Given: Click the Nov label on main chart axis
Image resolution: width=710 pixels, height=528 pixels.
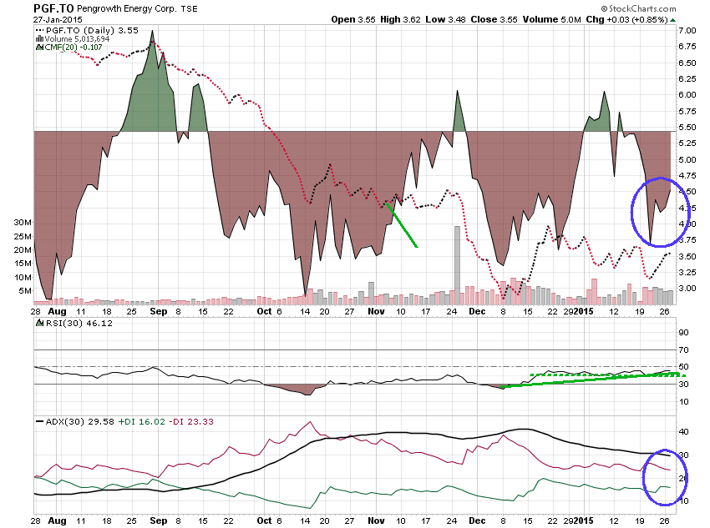Looking at the screenshot, I should pos(376,311).
